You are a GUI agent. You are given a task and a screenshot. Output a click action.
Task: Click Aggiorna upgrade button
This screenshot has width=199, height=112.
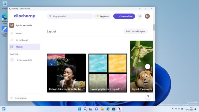point(103,16)
